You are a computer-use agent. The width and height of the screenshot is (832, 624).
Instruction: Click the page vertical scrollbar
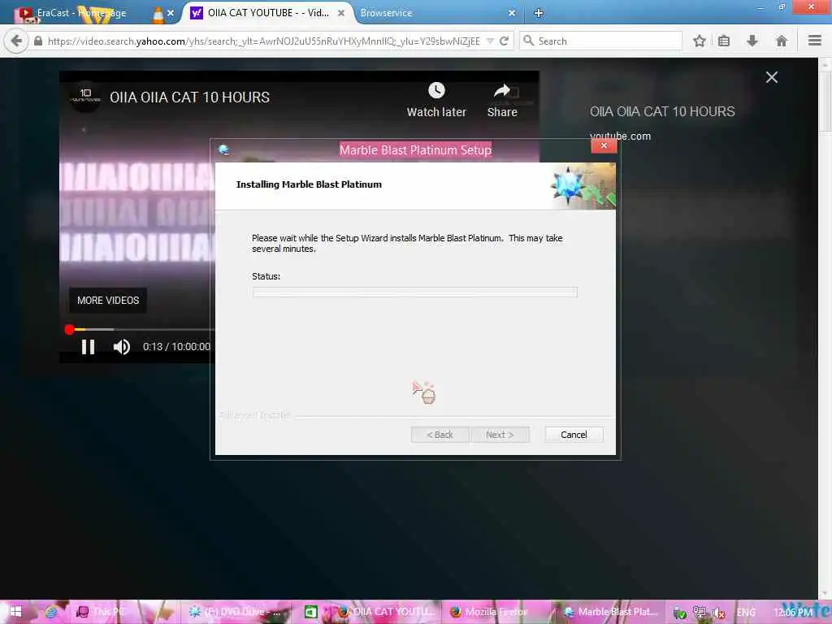click(x=825, y=328)
